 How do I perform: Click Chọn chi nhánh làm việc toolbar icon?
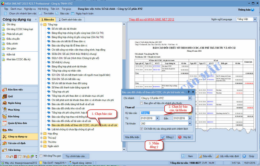[5, 13]
